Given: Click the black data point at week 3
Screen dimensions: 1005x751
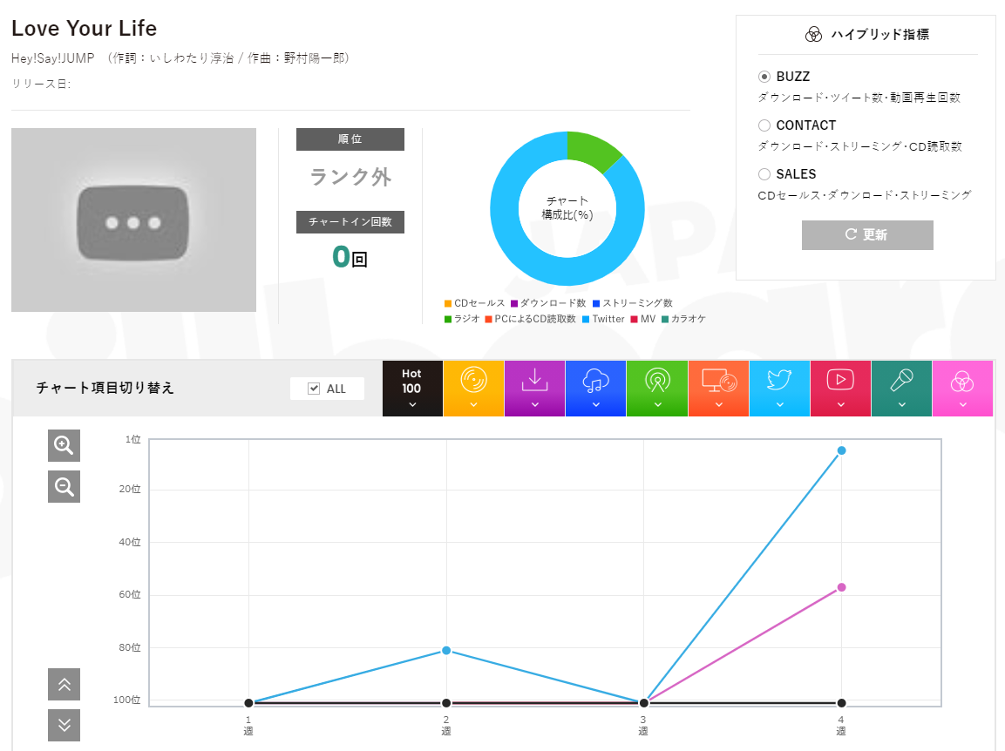Looking at the screenshot, I should pyautogui.click(x=644, y=703).
